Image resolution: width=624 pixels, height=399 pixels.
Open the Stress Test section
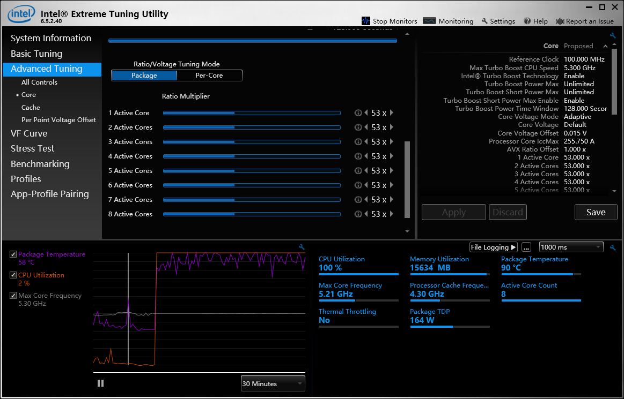(x=33, y=148)
